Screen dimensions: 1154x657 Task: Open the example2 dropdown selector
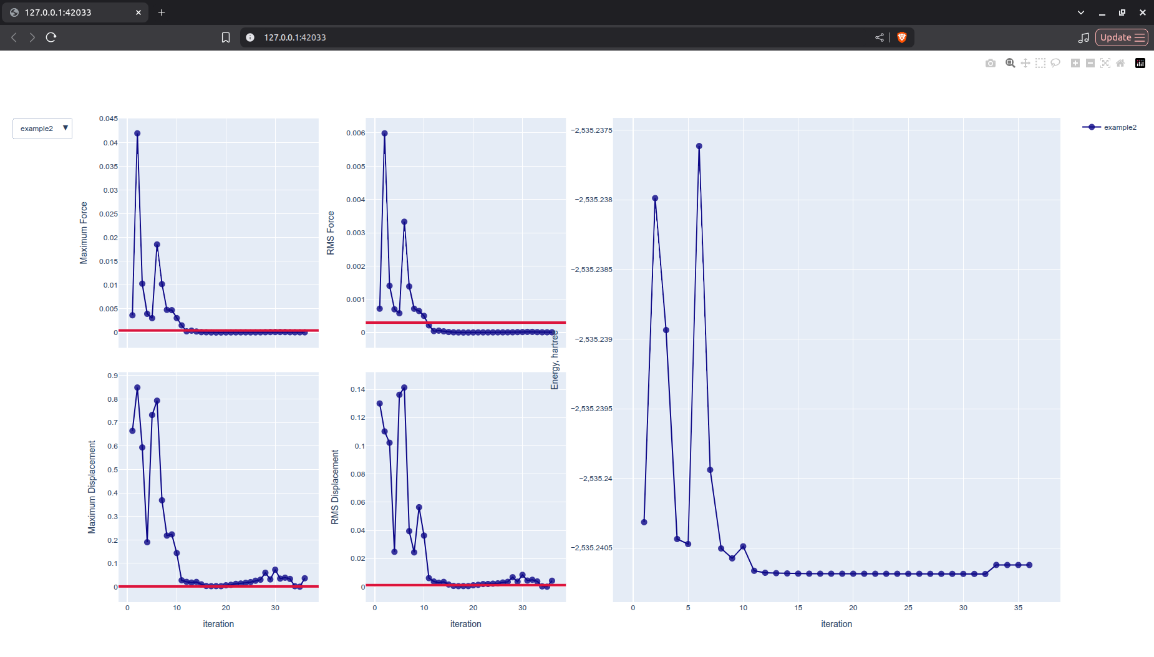click(x=42, y=129)
